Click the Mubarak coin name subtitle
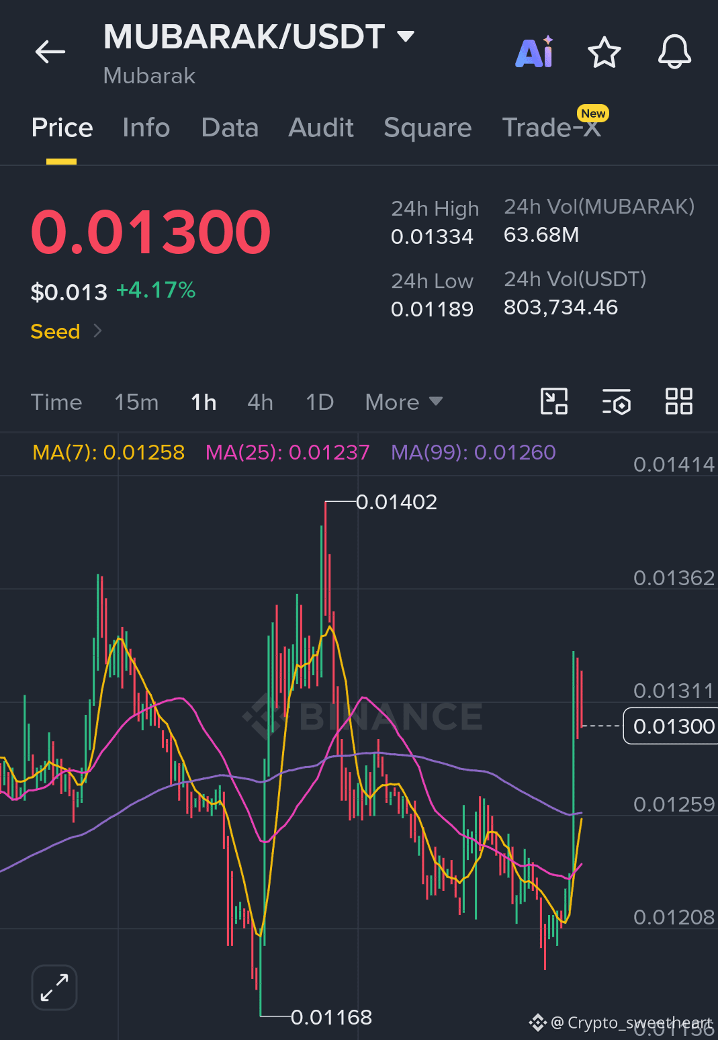This screenshot has width=718, height=1040. pyautogui.click(x=149, y=76)
